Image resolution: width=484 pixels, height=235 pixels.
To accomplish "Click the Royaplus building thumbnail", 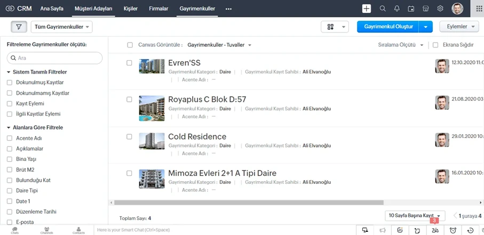I will (152, 108).
